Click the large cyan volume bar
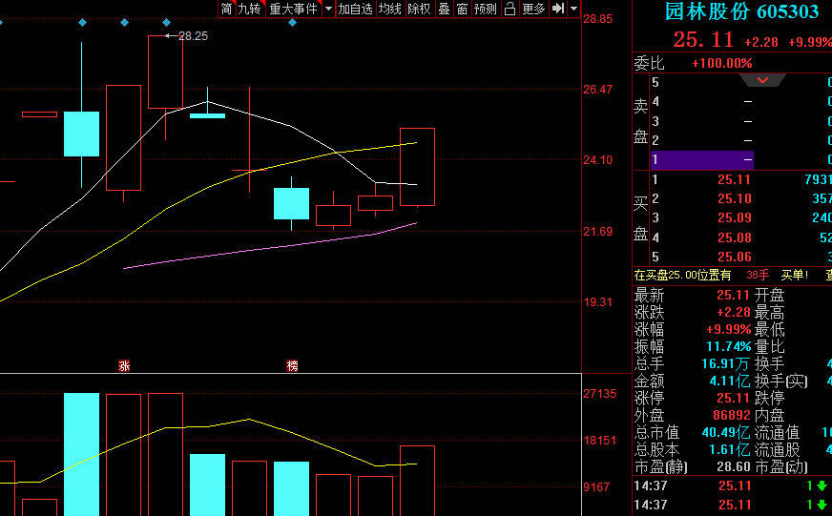832x516 pixels. tap(82, 454)
